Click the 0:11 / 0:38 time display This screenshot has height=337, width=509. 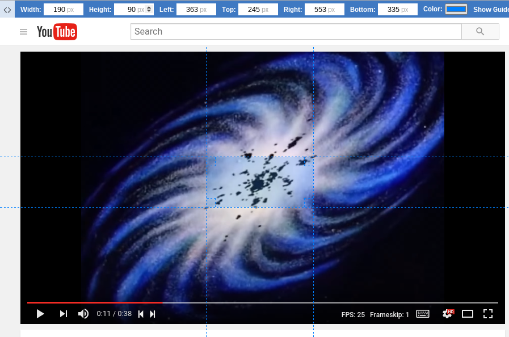point(114,314)
